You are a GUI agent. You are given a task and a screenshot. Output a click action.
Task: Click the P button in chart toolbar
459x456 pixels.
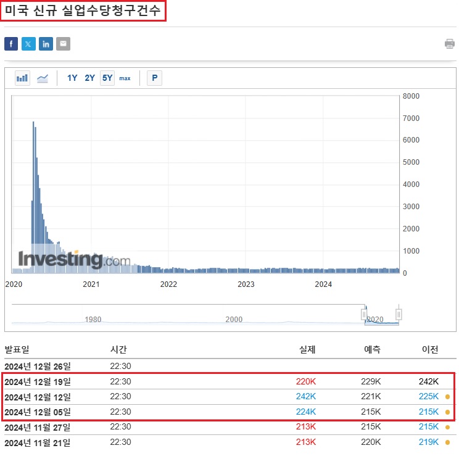click(155, 78)
